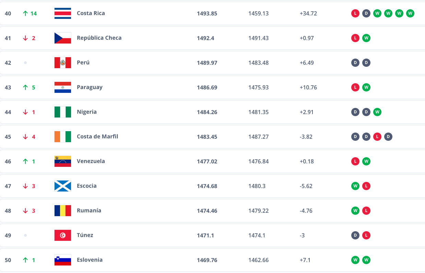Screen dimensions: 425x273
Task: Click the Escocia flag icon
Action: [63, 186]
